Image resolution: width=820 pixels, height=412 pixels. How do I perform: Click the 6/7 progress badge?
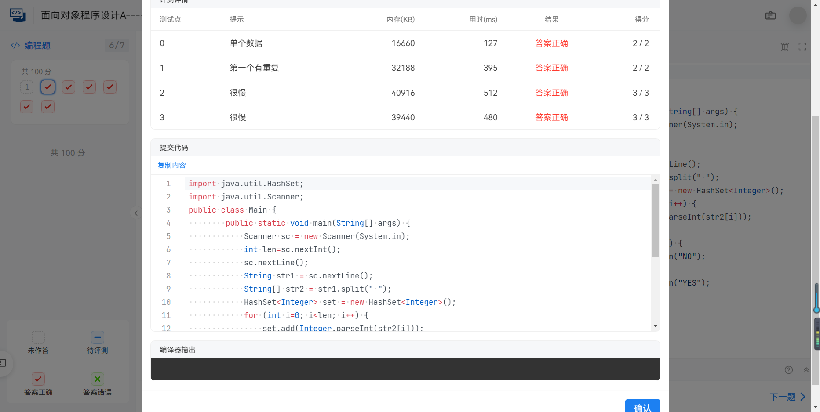click(117, 45)
